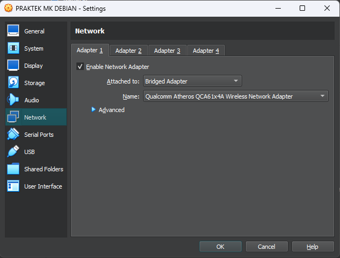Image resolution: width=340 pixels, height=258 pixels.
Task: Open the Display monitor icon
Action: pyautogui.click(x=13, y=65)
